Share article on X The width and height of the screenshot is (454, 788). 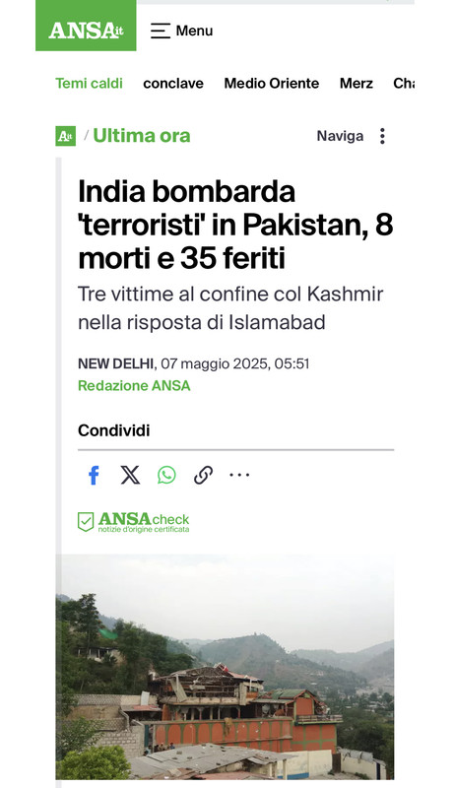pyautogui.click(x=130, y=475)
